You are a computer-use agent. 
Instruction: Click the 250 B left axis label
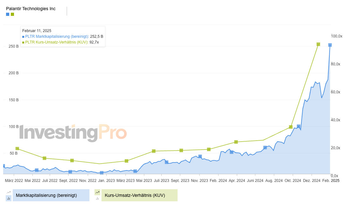tap(14, 46)
